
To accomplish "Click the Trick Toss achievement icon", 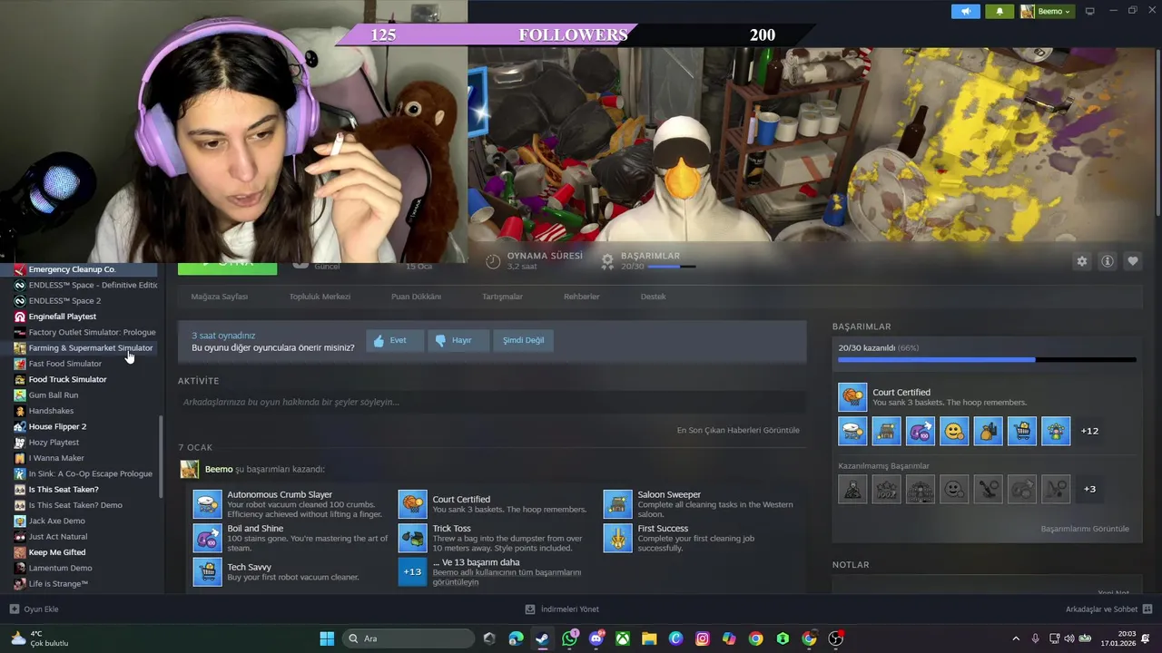I will (412, 538).
